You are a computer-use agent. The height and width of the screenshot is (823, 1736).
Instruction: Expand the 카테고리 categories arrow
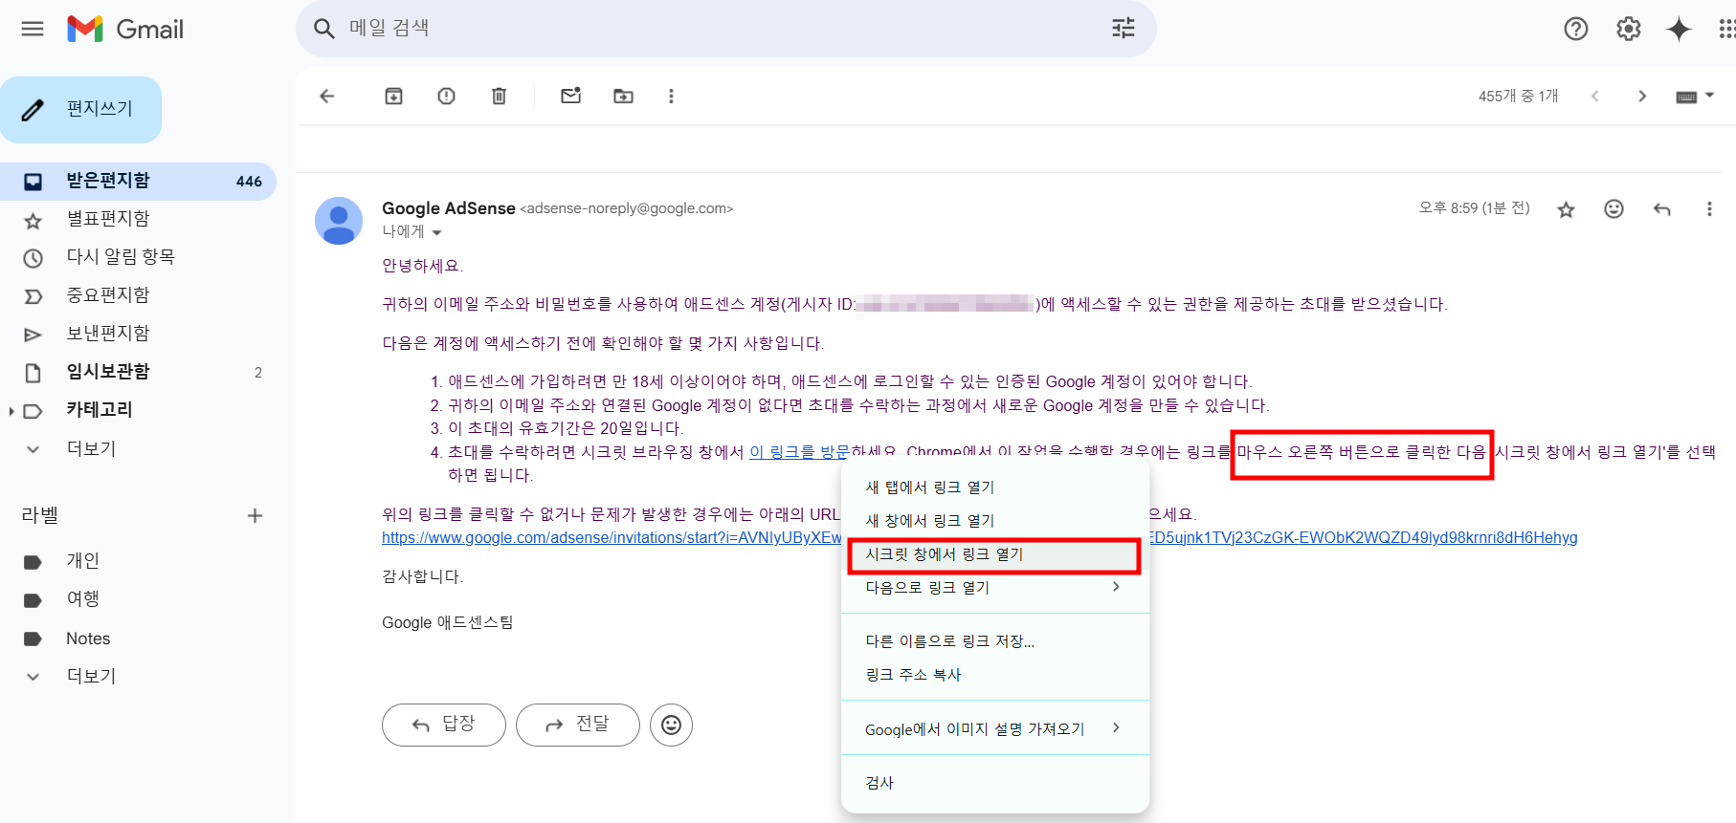tap(11, 411)
